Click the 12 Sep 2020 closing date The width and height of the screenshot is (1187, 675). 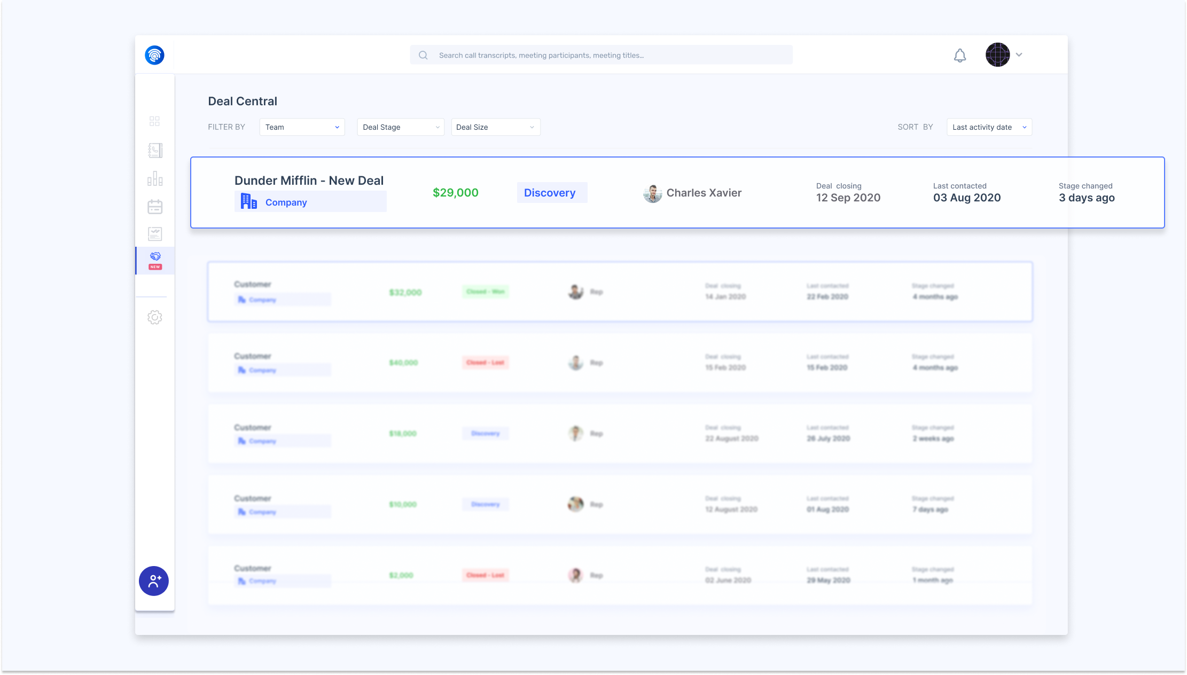point(848,198)
